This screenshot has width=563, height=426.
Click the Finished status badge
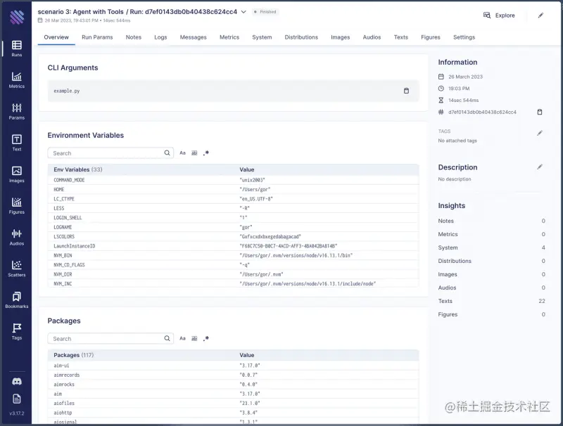265,12
